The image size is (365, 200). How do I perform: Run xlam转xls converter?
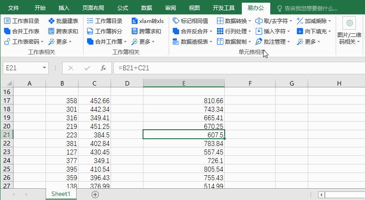click(x=148, y=21)
